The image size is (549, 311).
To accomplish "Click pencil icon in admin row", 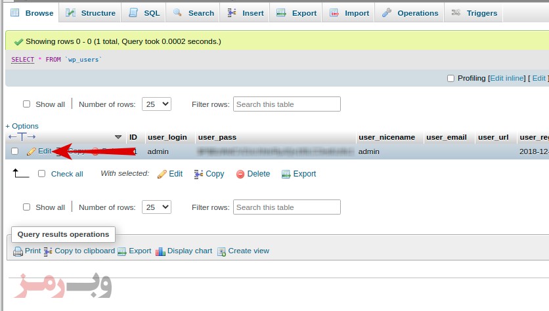I will click(32, 151).
